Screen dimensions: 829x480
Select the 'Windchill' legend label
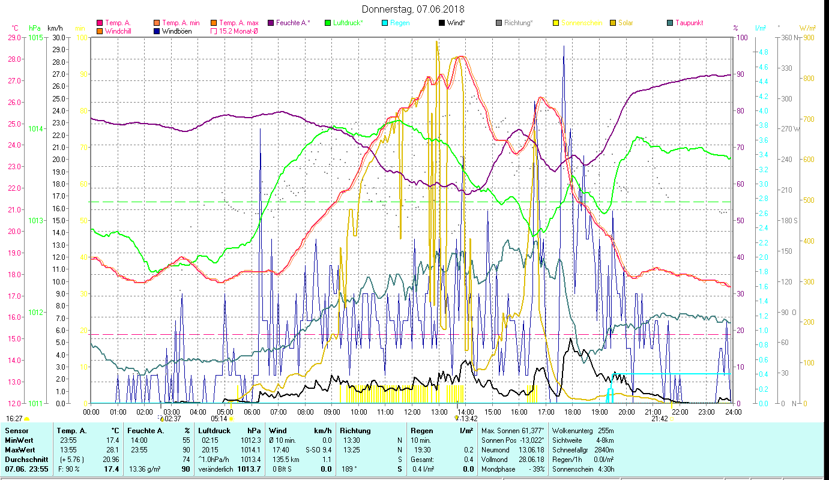(x=119, y=31)
